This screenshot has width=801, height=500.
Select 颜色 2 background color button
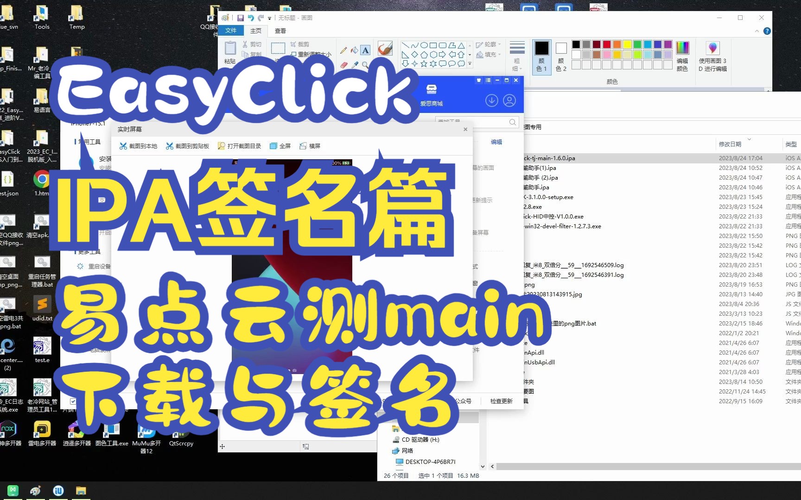tap(561, 56)
